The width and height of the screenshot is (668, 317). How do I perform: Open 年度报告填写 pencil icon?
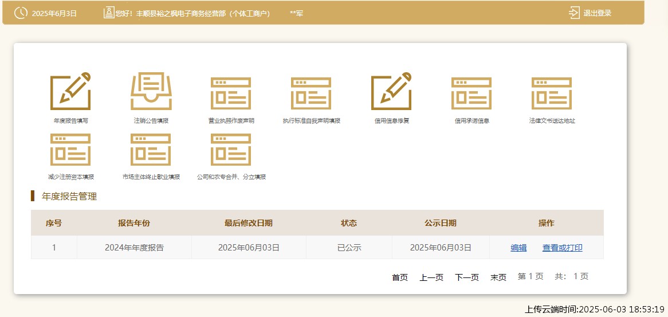point(70,91)
